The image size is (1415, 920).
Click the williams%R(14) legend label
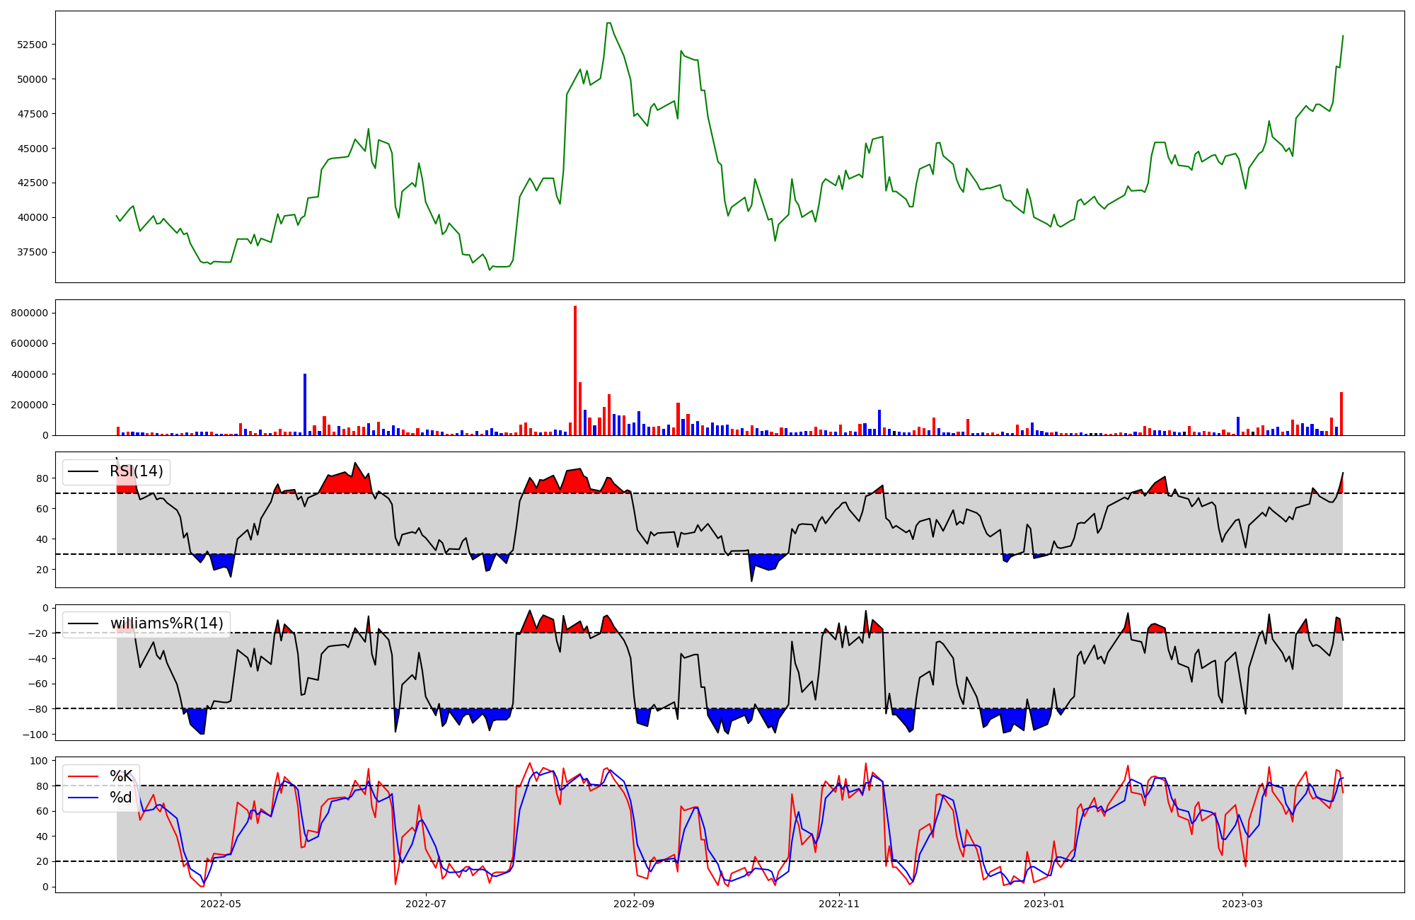pyautogui.click(x=166, y=623)
